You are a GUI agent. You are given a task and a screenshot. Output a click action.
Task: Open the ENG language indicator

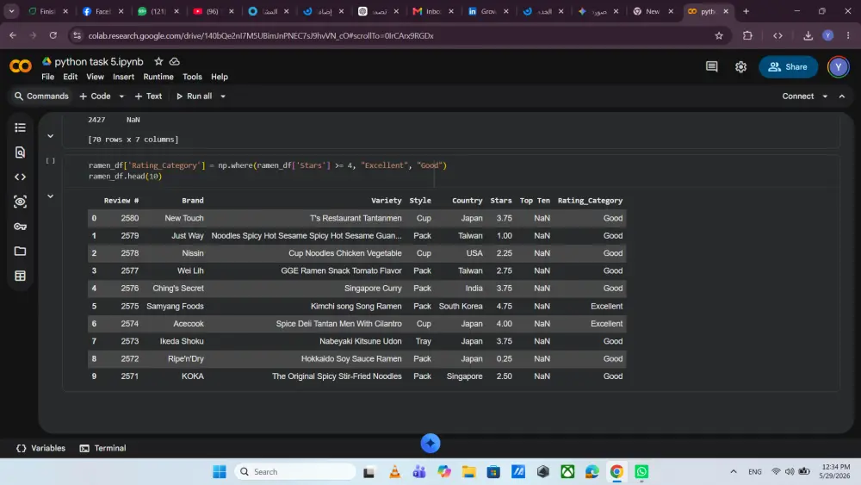[755, 472]
